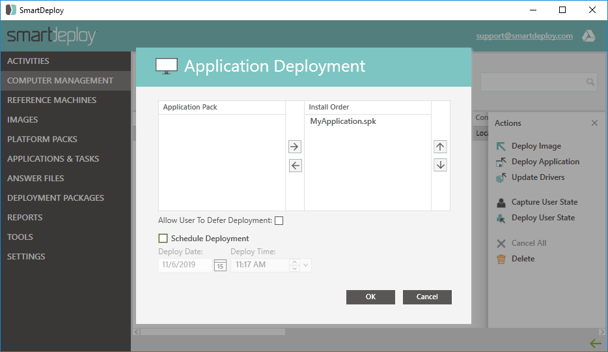Viewport: 608px width, 352px height.
Task: Click the Deploy Date field
Action: tap(185, 265)
